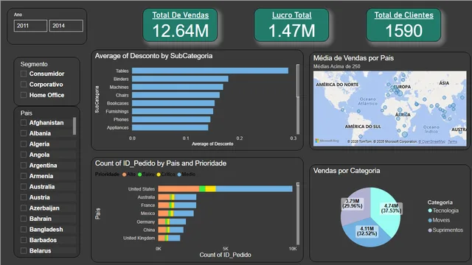
Task: Select the Angola checkbox
Action: [x=24, y=155]
